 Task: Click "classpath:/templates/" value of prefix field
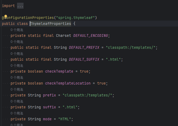[87, 95]
